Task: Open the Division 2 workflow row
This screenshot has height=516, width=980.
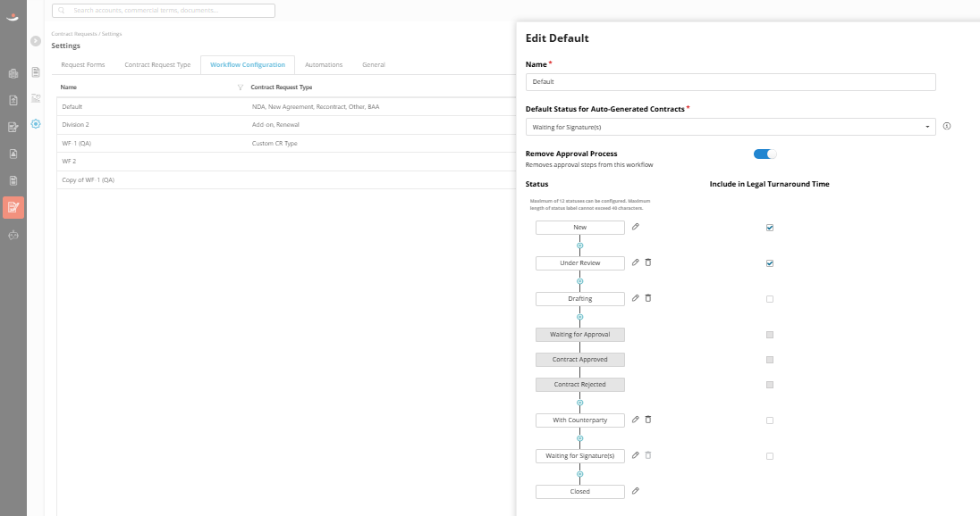Action: [286, 125]
